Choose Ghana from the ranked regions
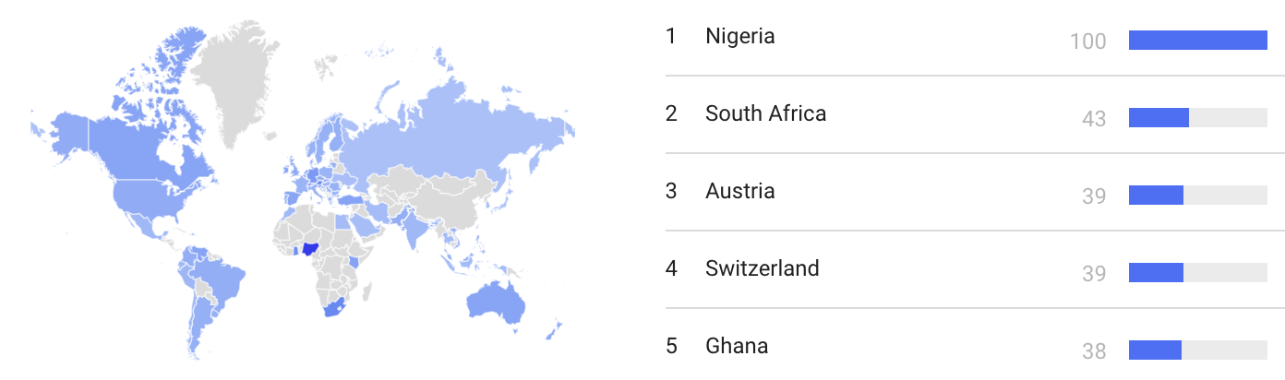The image size is (1285, 380). pyautogui.click(x=736, y=347)
